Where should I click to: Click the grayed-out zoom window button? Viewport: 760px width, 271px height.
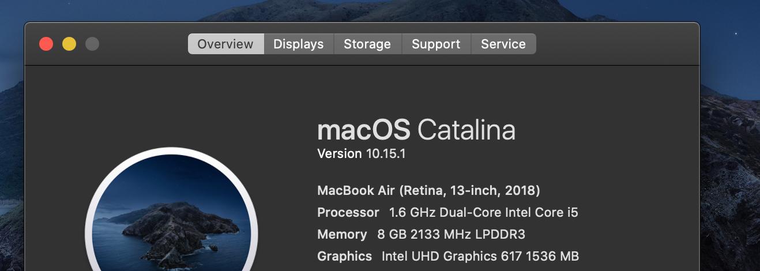(92, 44)
